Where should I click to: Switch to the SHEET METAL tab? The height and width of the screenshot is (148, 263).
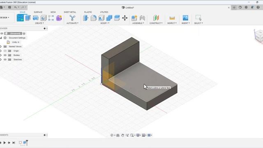pos(70,12)
